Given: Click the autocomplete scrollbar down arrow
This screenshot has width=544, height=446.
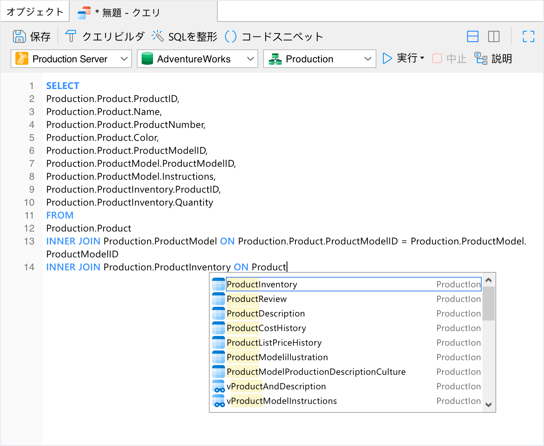Looking at the screenshot, I should [489, 405].
